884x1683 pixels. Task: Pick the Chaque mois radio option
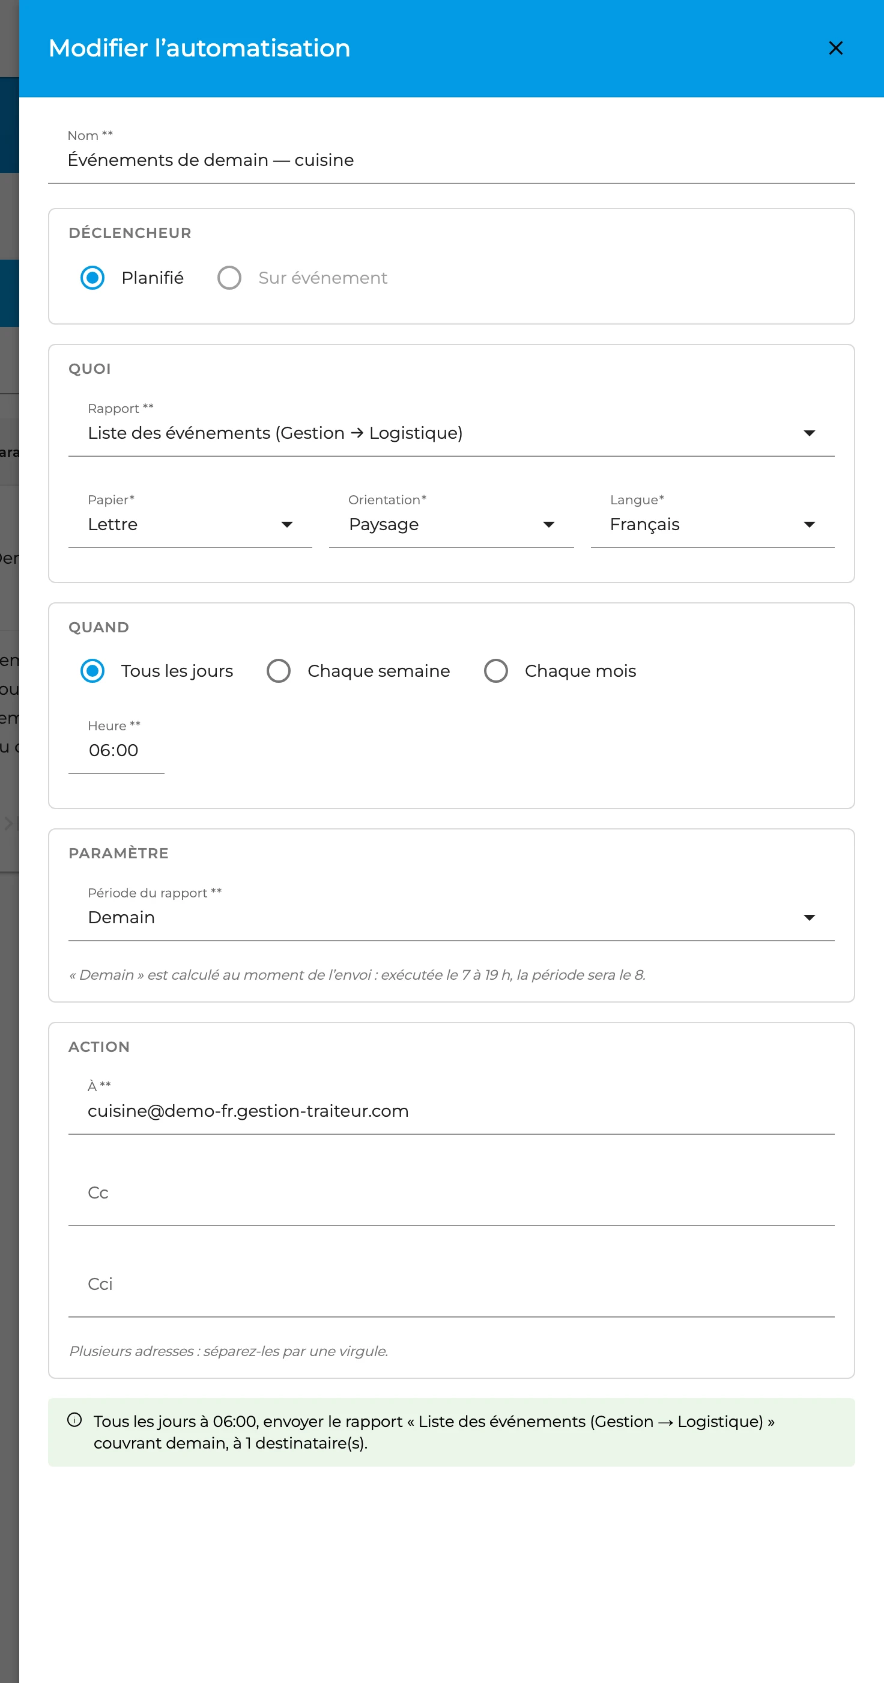(496, 671)
